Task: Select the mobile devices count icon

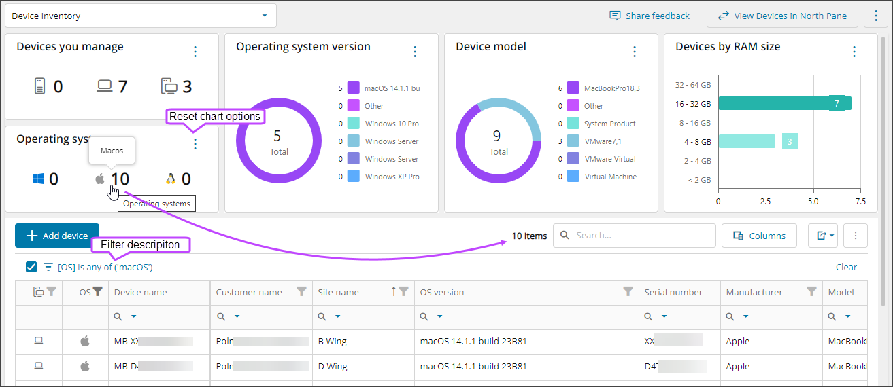Action: [40, 86]
